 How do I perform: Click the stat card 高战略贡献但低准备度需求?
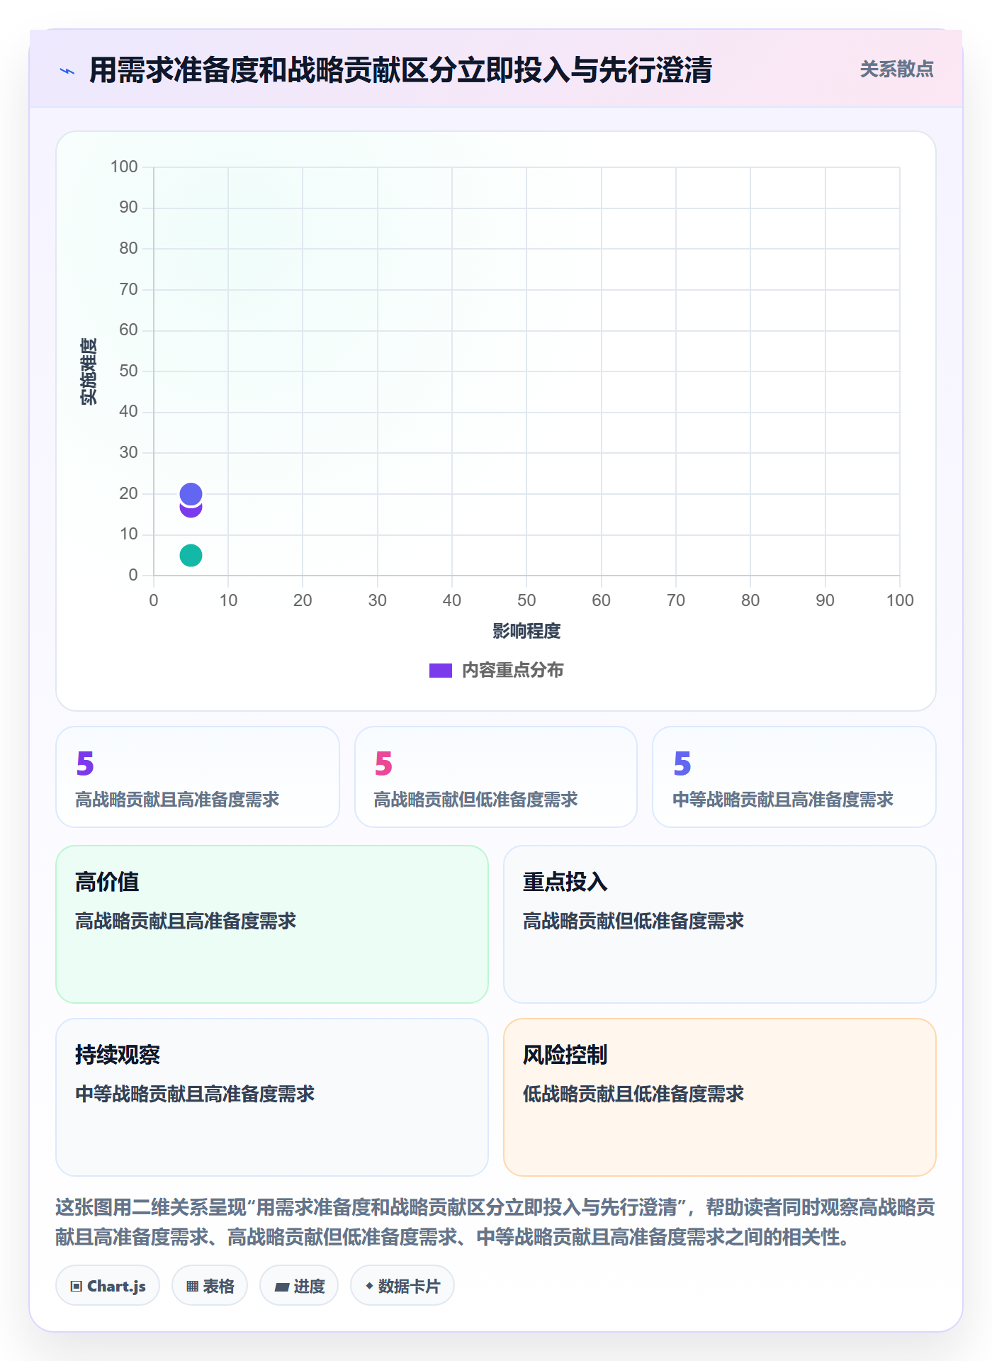(496, 777)
